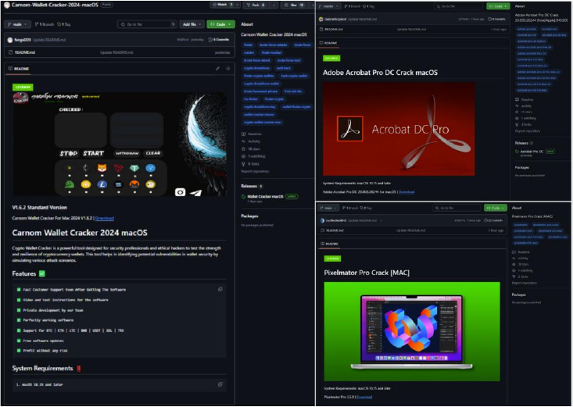Viewport: 573px width, 407px height.
Task: Open the Packages heading in Carnom sidebar
Action: coord(249,216)
